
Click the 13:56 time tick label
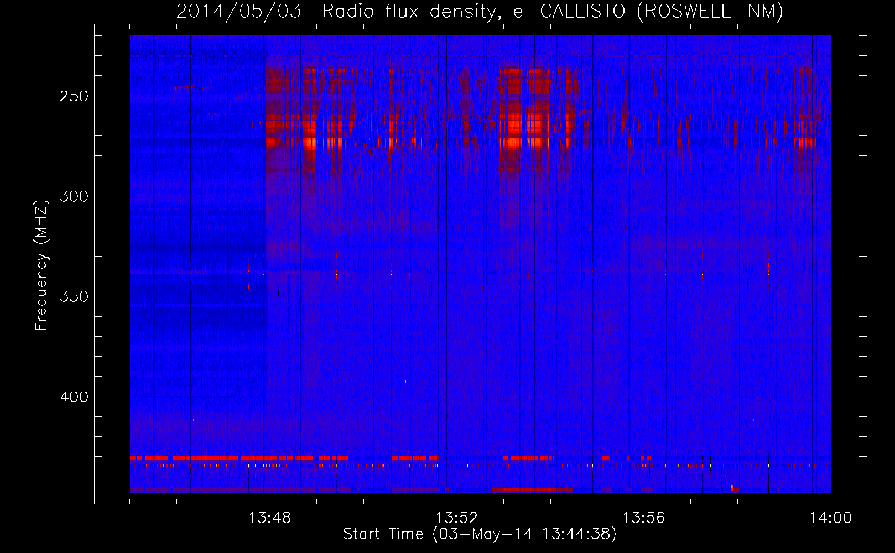click(644, 518)
